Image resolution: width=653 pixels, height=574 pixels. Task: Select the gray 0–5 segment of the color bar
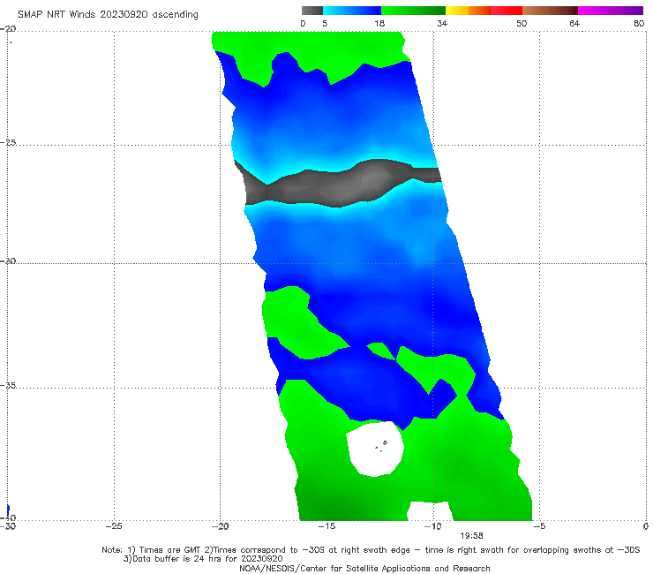[x=312, y=11]
